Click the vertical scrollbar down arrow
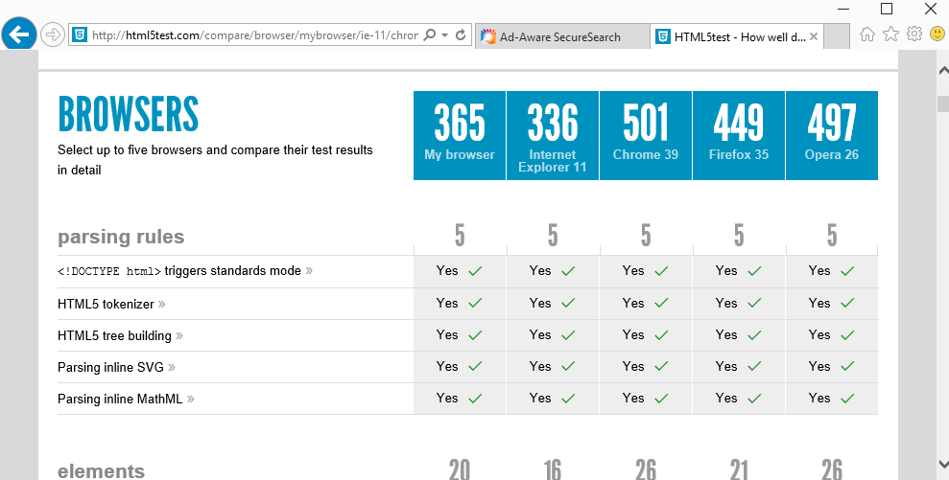Viewport: 949px width, 480px height. (x=943, y=464)
